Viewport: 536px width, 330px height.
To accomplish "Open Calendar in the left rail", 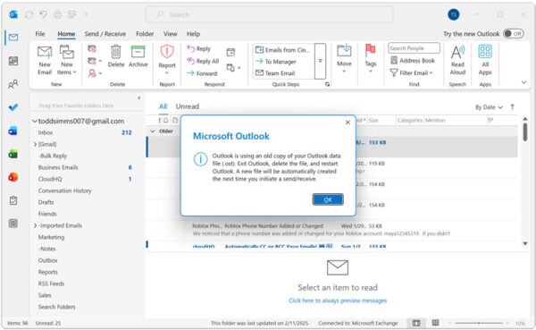I will pos(13,61).
